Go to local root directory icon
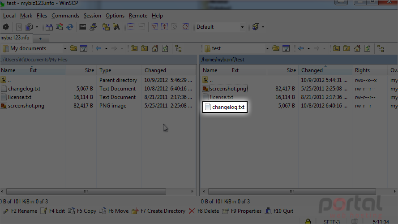This screenshot has height=224, width=398. [x=145, y=48]
